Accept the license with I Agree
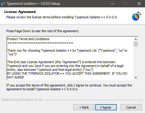This screenshot has width=145, height=113. (x=106, y=107)
